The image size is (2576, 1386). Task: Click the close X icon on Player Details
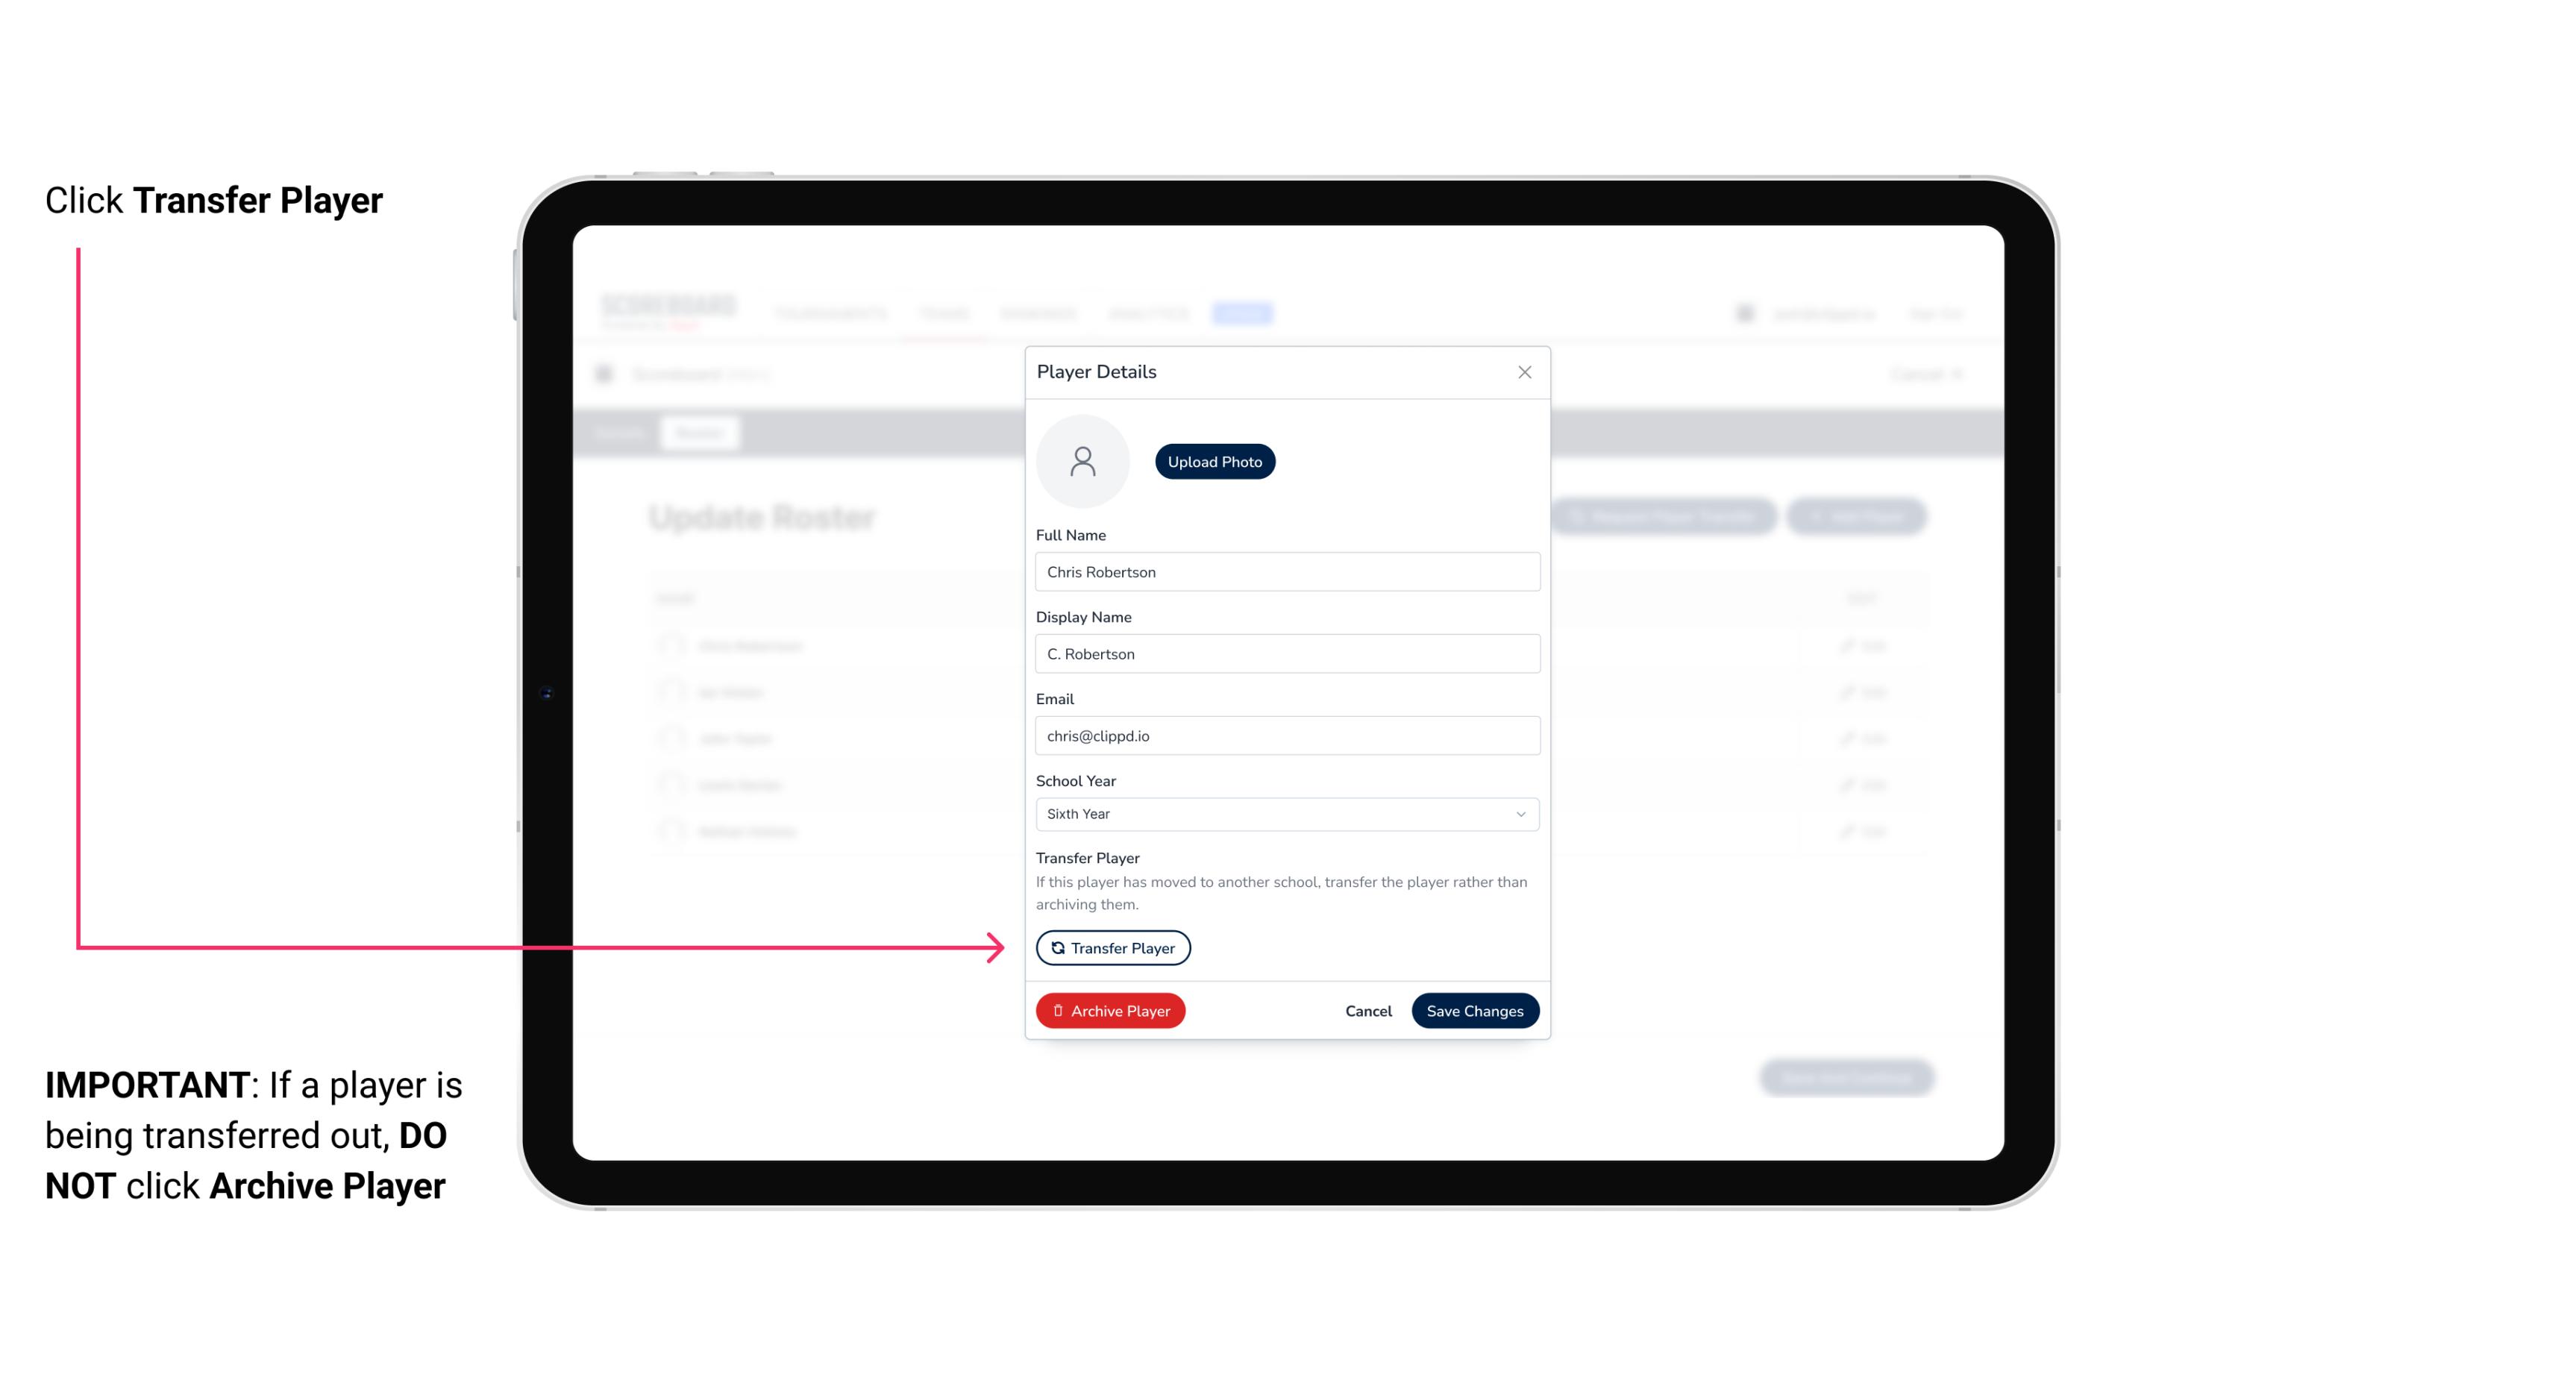click(x=1524, y=372)
